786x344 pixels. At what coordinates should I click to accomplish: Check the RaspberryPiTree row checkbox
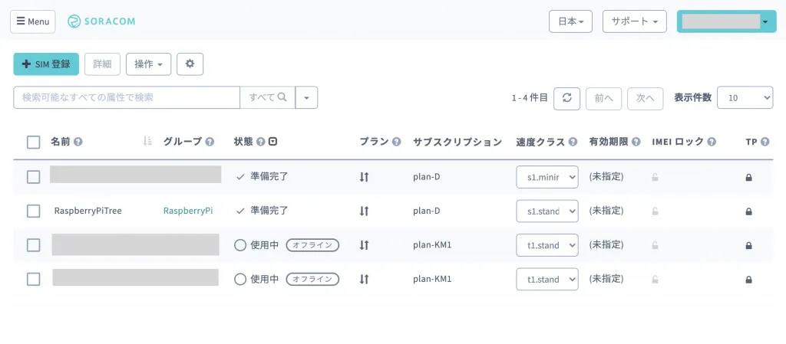pos(34,211)
